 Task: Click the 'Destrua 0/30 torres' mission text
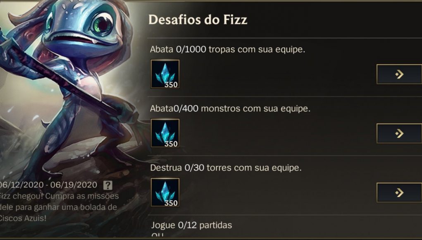[226, 168]
